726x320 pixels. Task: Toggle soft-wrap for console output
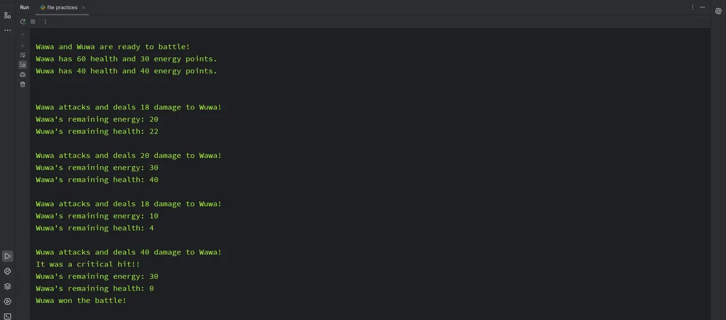(23, 55)
